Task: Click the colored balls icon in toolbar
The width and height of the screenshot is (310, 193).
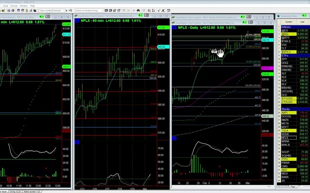Action: coord(35,11)
